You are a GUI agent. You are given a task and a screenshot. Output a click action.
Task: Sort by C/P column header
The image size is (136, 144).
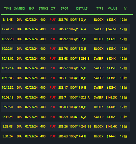coord(53,9)
